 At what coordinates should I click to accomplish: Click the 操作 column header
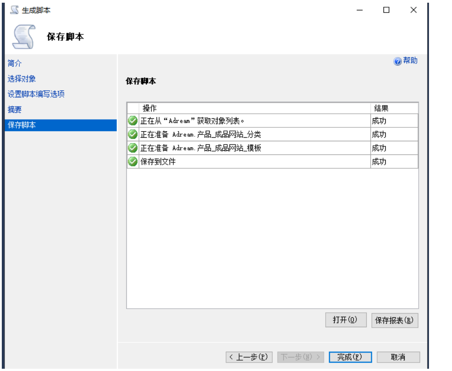[150, 108]
